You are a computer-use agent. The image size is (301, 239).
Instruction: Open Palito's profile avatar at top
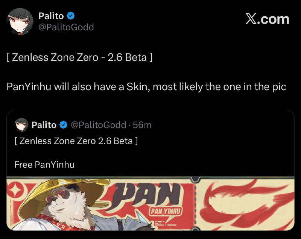coord(20,21)
